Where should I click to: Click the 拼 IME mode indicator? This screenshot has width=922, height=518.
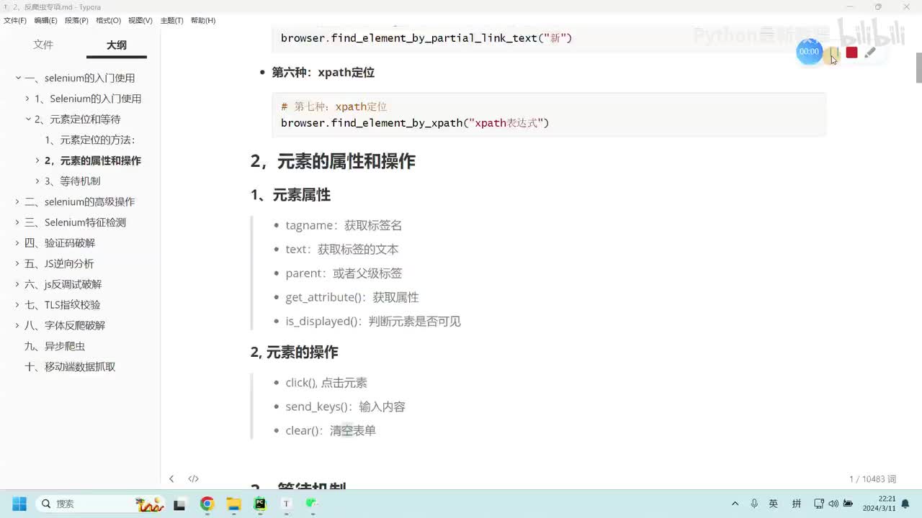pyautogui.click(x=797, y=504)
